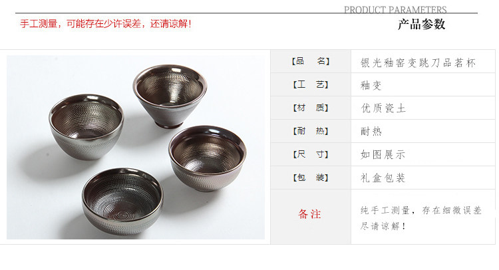Click the red 手工测量 notice text
Image resolution: width=499 pixels, height=270 pixels.
coord(106,24)
